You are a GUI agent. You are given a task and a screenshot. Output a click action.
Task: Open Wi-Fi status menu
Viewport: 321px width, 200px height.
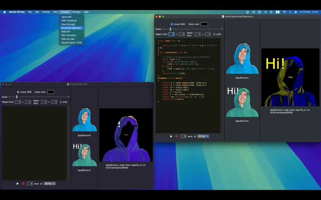click(x=284, y=12)
